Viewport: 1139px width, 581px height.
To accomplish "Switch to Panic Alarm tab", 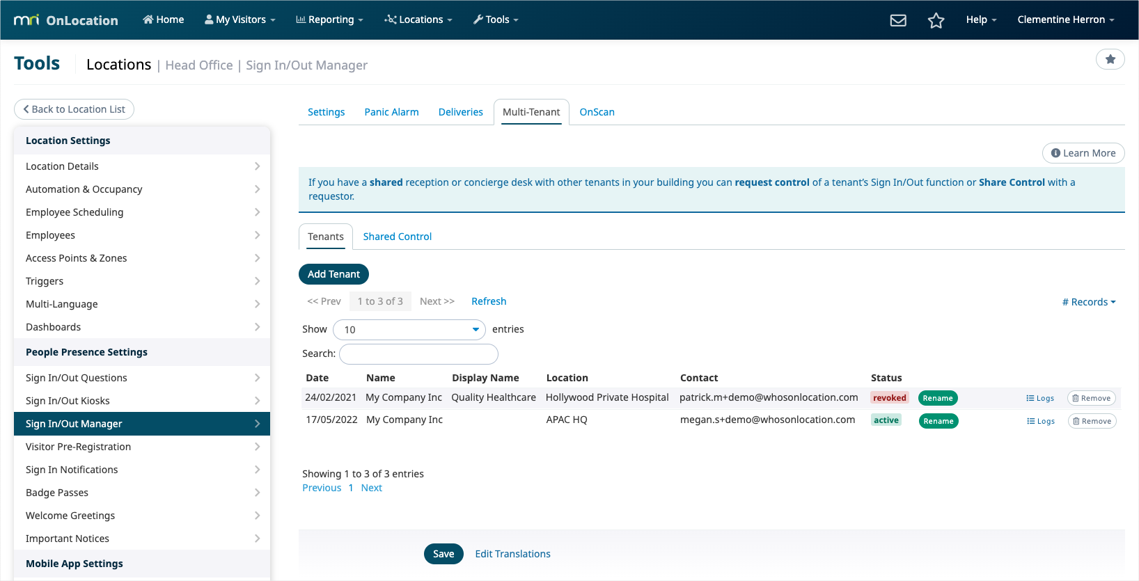I will click(391, 112).
